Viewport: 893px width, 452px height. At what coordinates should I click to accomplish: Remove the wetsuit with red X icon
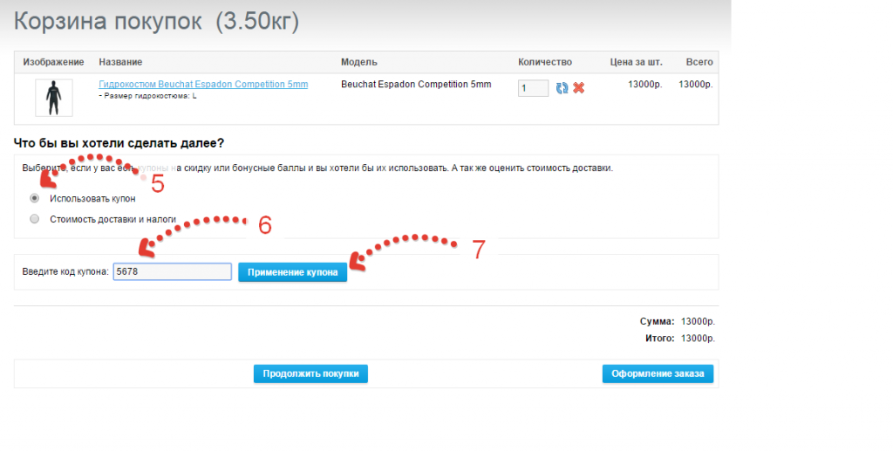pos(578,88)
